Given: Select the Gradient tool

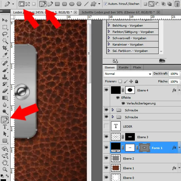Looking at the screenshot, I should pos(5,97).
